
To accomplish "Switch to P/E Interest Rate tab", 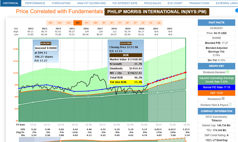I will coord(125,3).
